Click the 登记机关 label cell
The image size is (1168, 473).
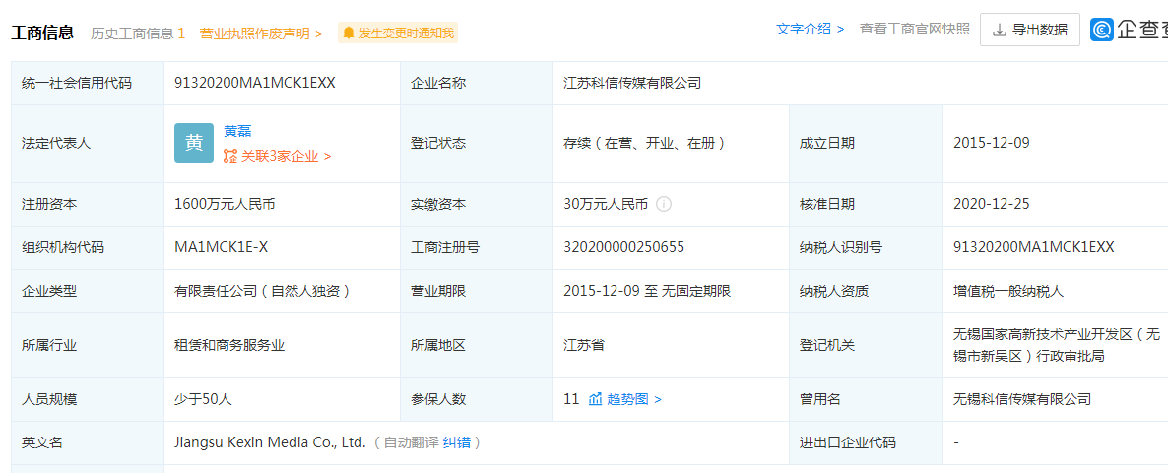(866, 346)
